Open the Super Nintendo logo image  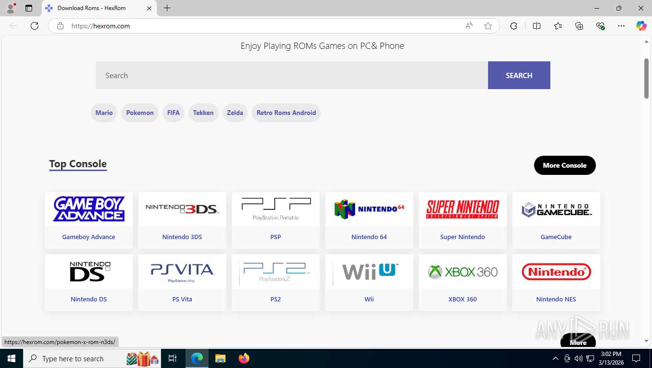(x=463, y=209)
